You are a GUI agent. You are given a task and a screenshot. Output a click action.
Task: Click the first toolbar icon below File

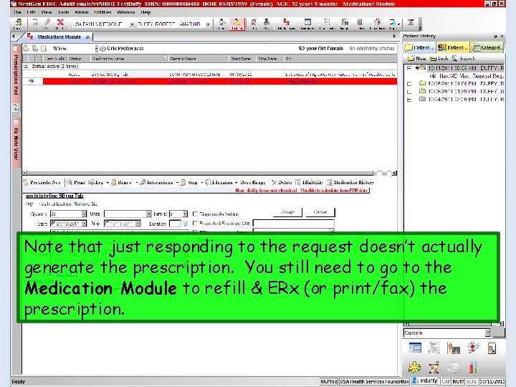18,24
